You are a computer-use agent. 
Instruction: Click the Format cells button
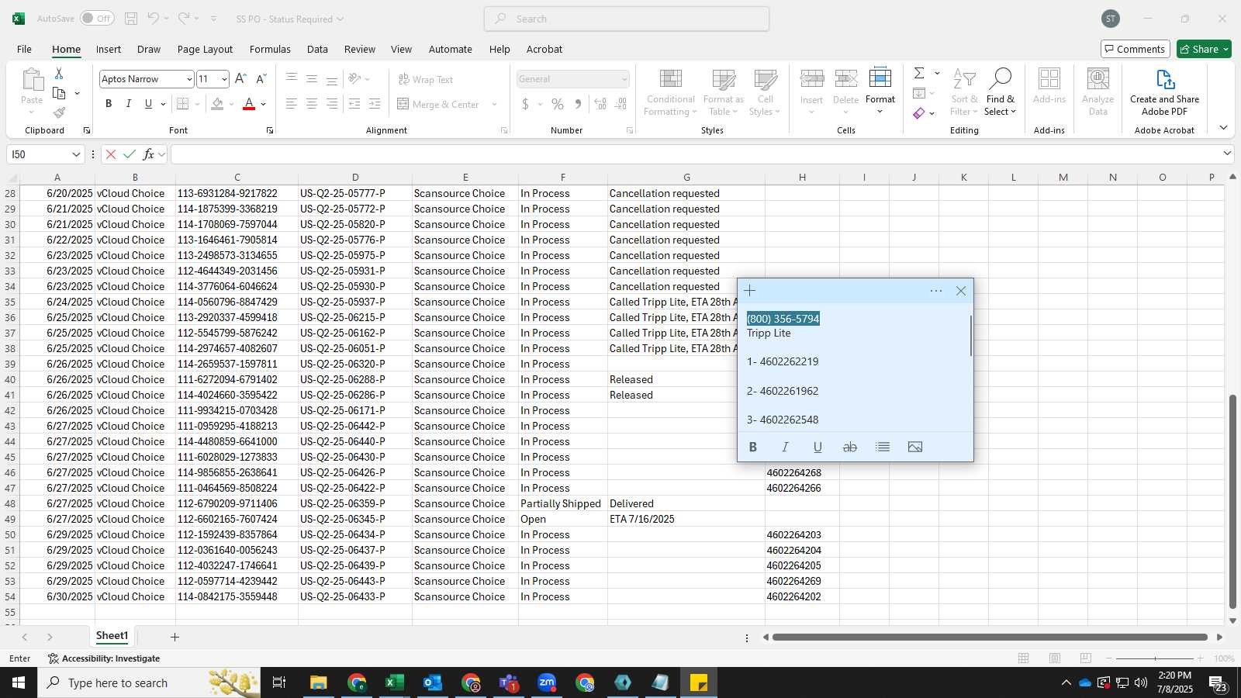click(880, 92)
